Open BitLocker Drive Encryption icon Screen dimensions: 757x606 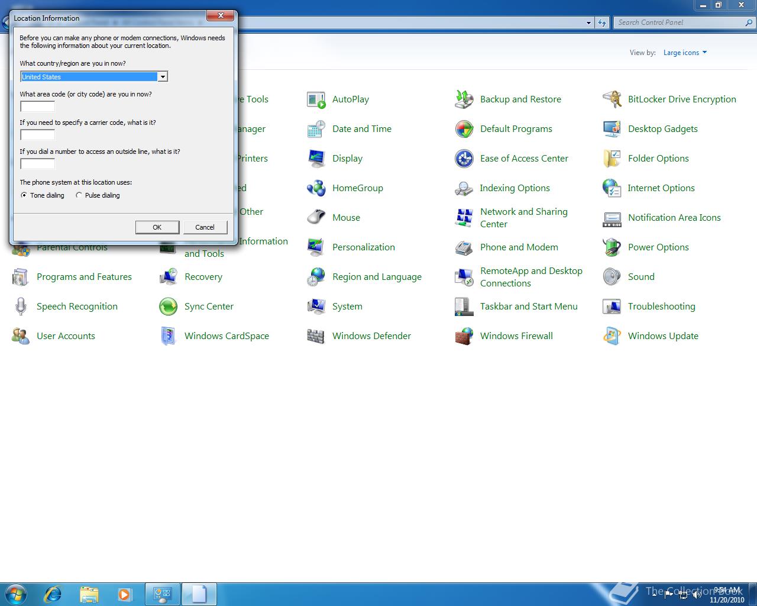[612, 99]
